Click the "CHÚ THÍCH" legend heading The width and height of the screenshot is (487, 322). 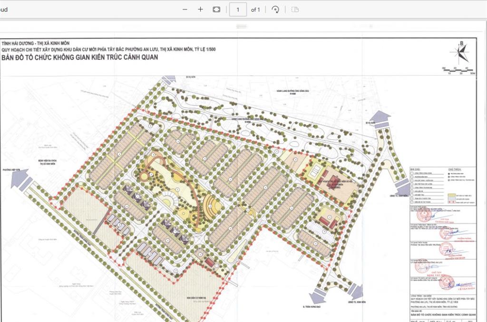click(454, 170)
